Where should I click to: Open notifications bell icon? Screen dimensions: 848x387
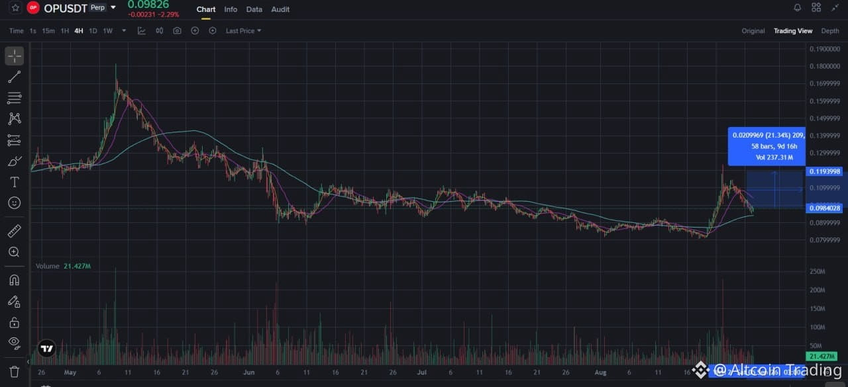coord(798,8)
